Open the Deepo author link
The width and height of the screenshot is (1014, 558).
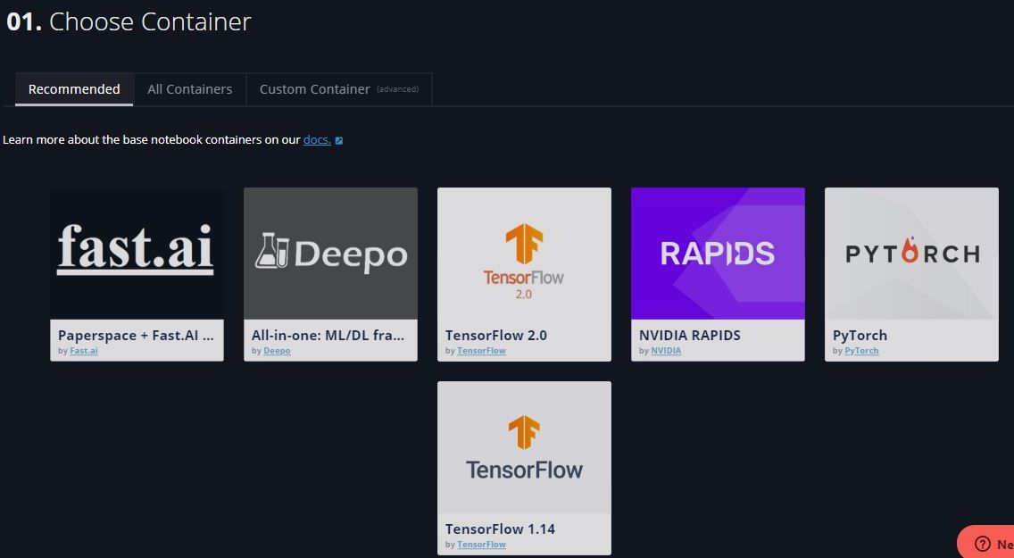pos(277,351)
